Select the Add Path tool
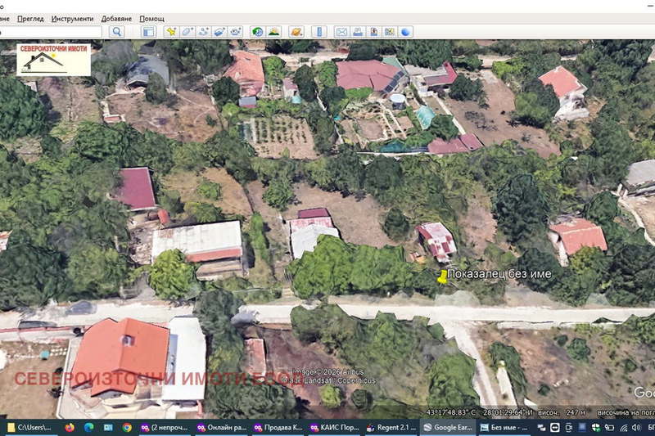This screenshot has width=655, height=436. point(203,32)
